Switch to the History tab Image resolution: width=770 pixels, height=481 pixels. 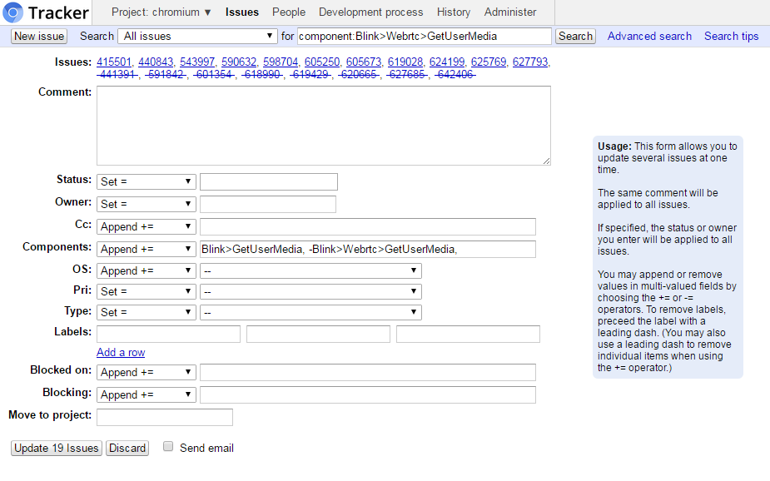454,12
